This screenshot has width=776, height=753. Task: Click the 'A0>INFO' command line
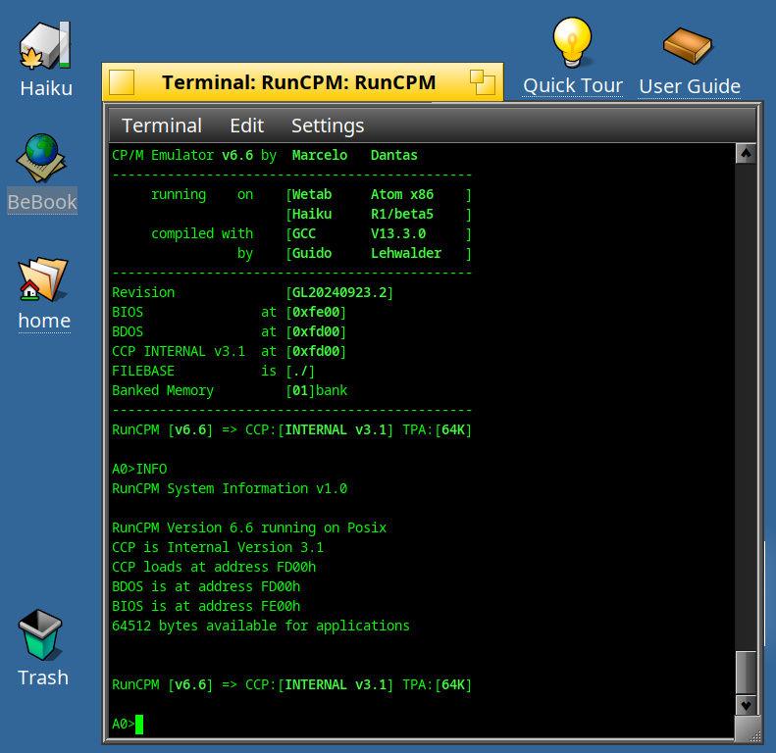point(139,469)
